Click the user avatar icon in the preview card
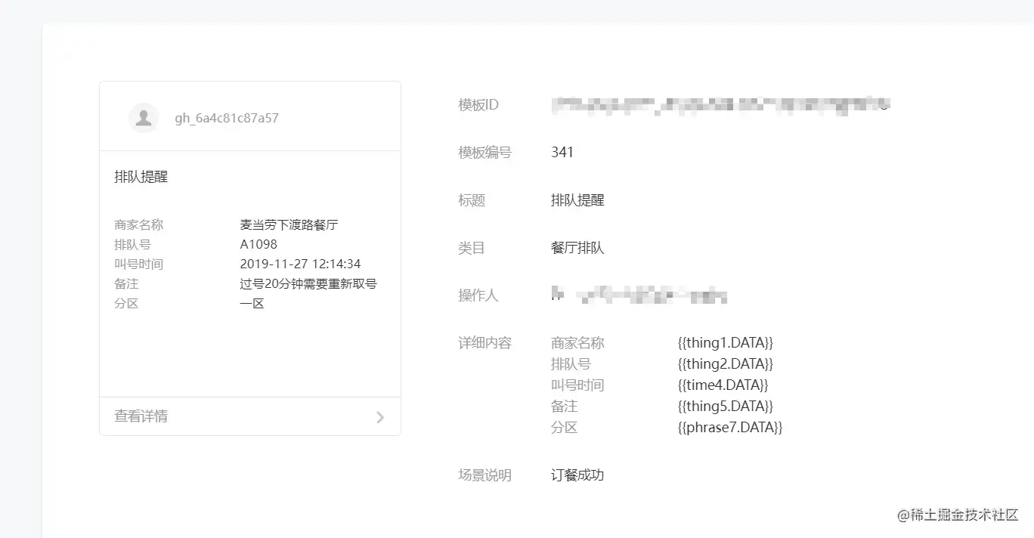1034x538 pixels. (144, 118)
